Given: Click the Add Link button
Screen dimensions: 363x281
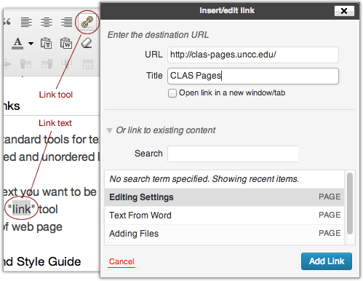Looking at the screenshot, I should click(327, 261).
